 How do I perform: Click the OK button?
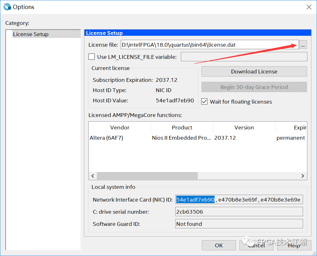pos(219,245)
